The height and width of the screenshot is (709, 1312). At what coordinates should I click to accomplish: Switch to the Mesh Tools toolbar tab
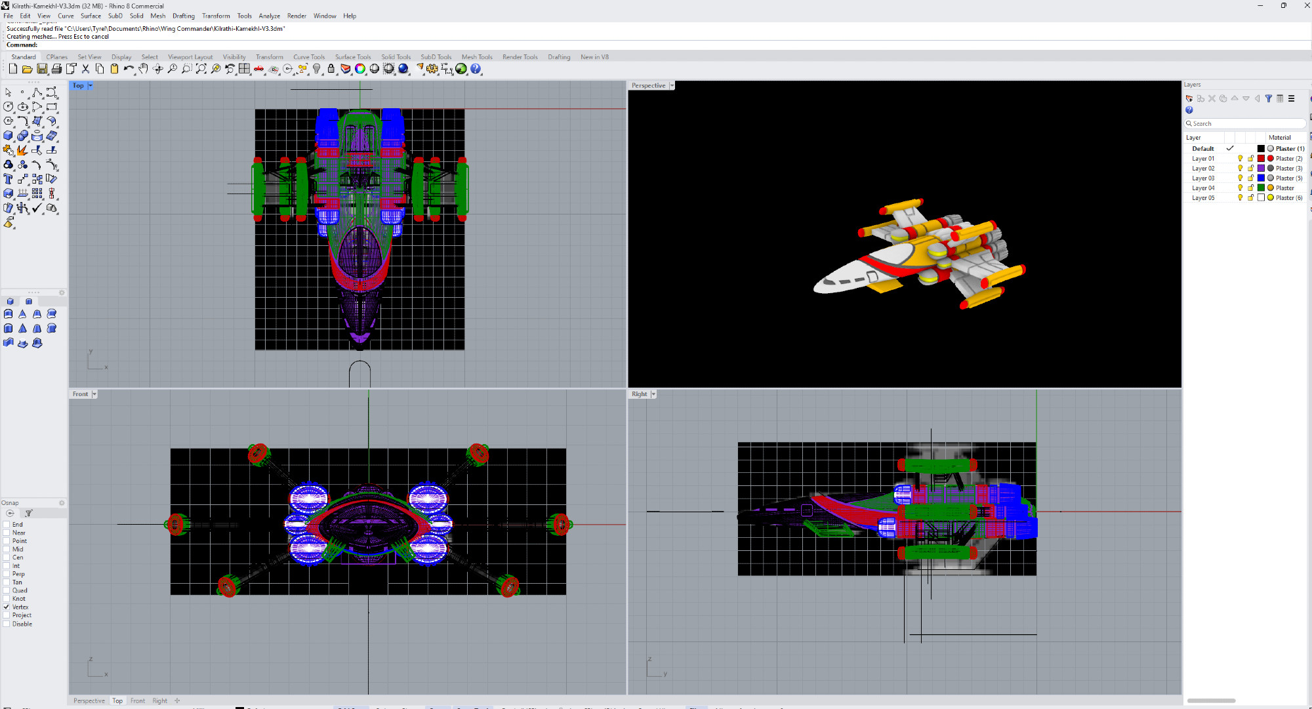coord(476,57)
